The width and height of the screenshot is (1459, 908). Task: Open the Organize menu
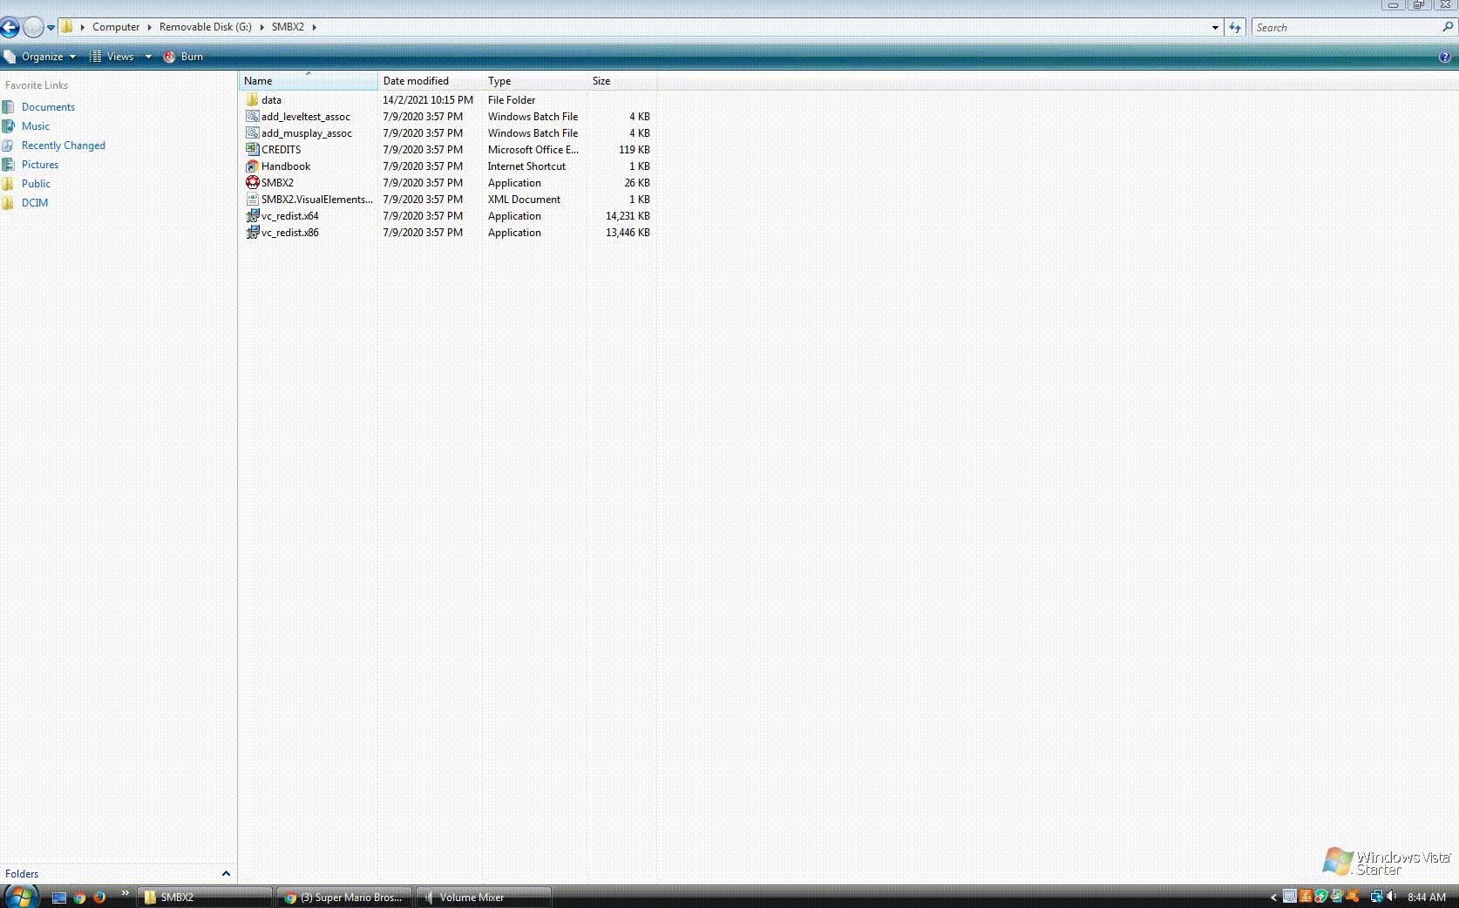[x=41, y=57]
